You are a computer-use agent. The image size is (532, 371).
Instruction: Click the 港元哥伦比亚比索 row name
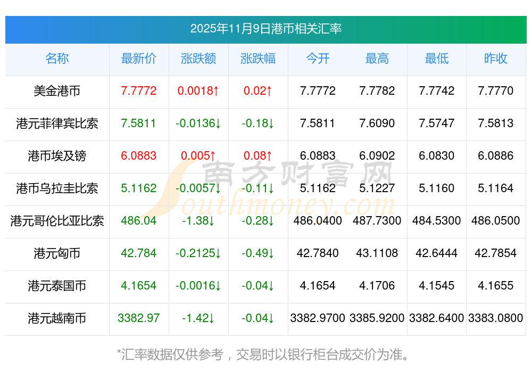coord(57,221)
